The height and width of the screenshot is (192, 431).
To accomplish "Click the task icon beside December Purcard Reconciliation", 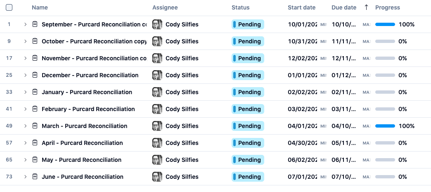I will point(35,75).
